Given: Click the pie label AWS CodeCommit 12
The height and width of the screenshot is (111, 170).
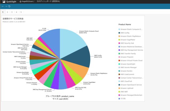Looking at the screenshot, I should click(20, 57).
